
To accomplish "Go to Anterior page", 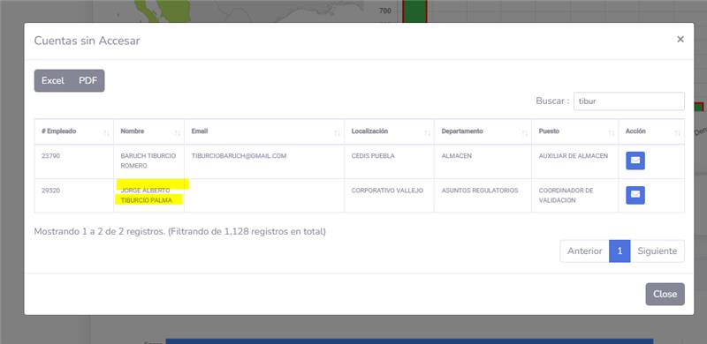I will 584,251.
